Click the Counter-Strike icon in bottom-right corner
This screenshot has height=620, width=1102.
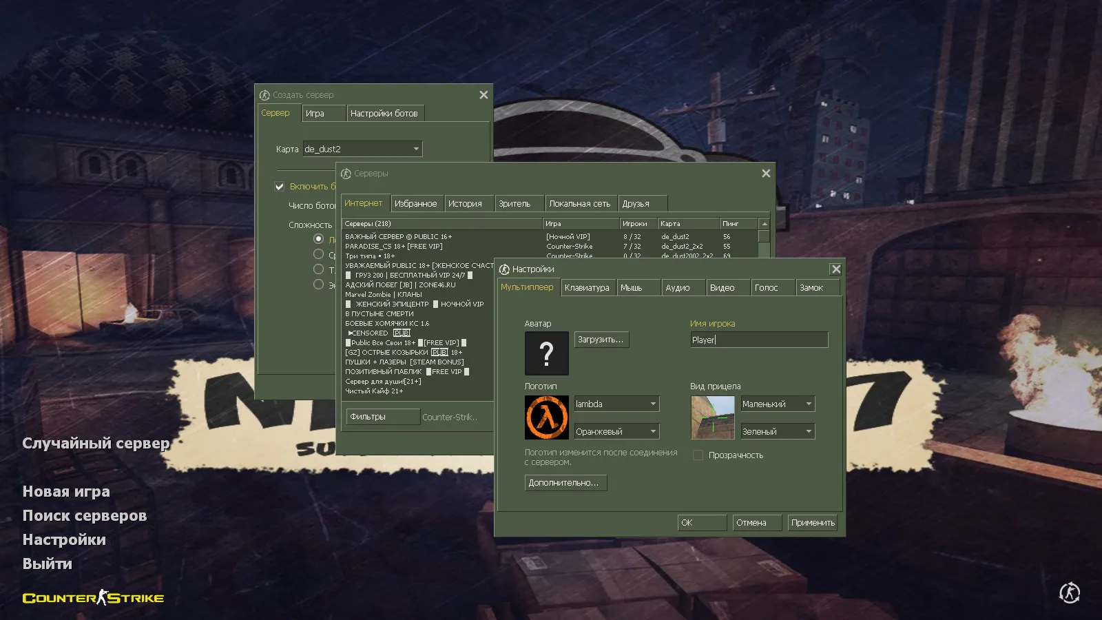tap(1069, 592)
